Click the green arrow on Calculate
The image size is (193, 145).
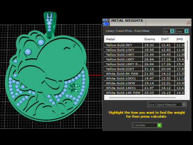tap(159, 125)
